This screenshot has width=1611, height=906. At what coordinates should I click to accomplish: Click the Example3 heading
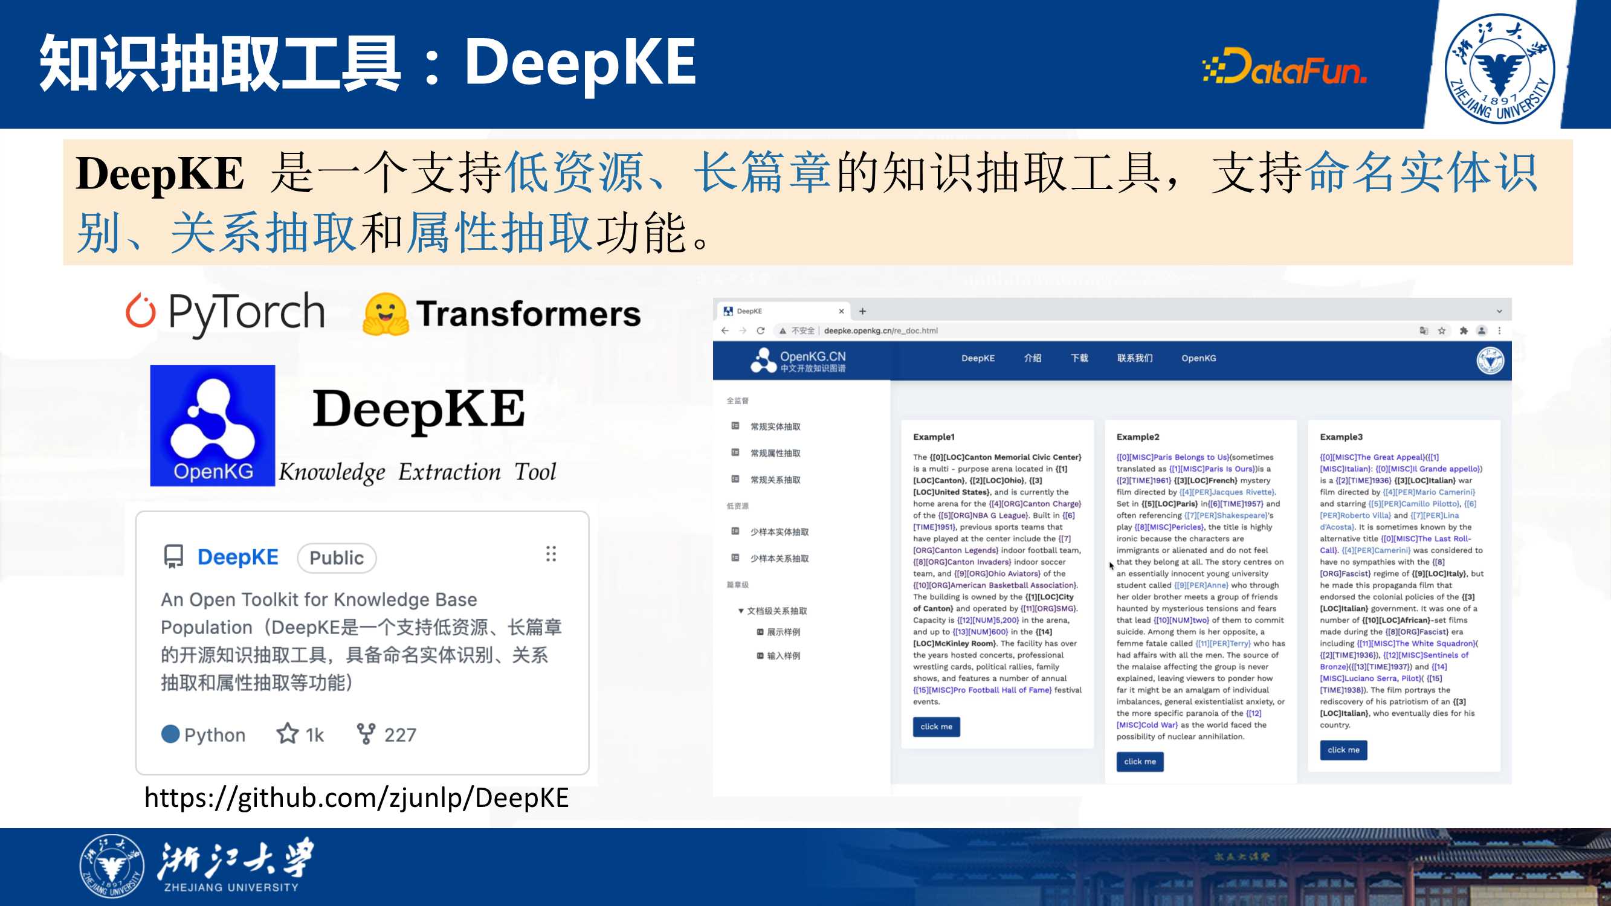pos(1341,437)
